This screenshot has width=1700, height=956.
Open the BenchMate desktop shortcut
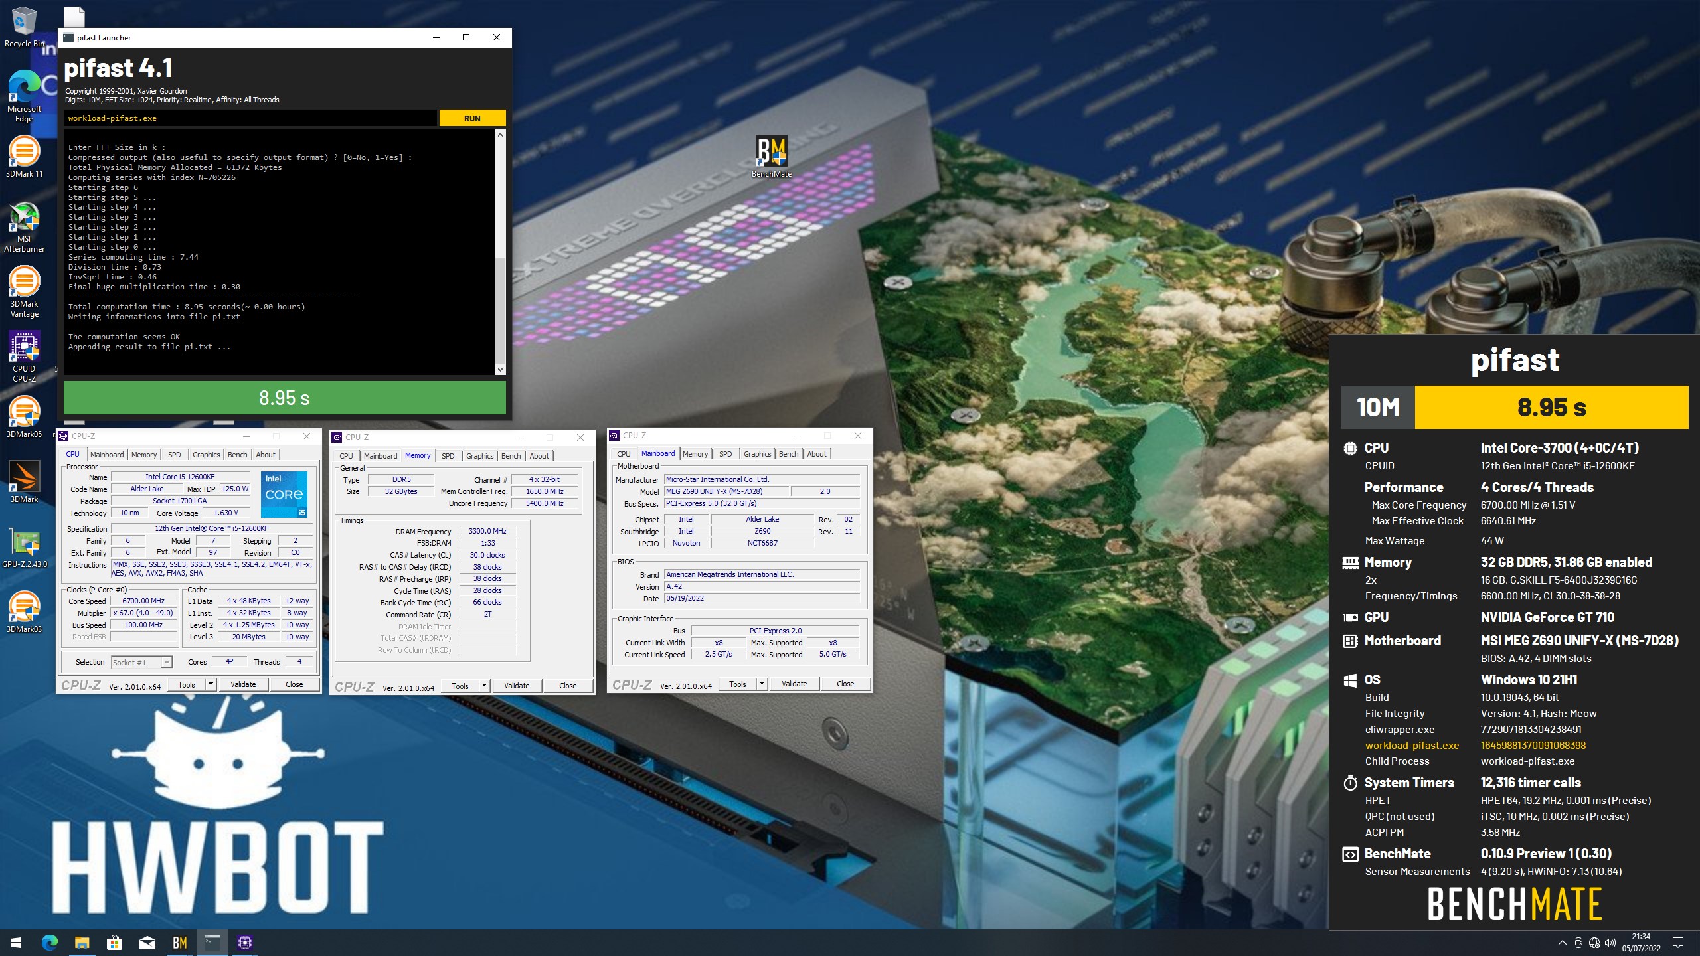(x=771, y=157)
